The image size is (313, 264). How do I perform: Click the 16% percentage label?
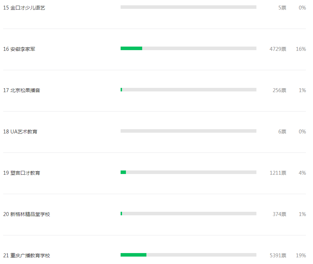[x=301, y=49]
